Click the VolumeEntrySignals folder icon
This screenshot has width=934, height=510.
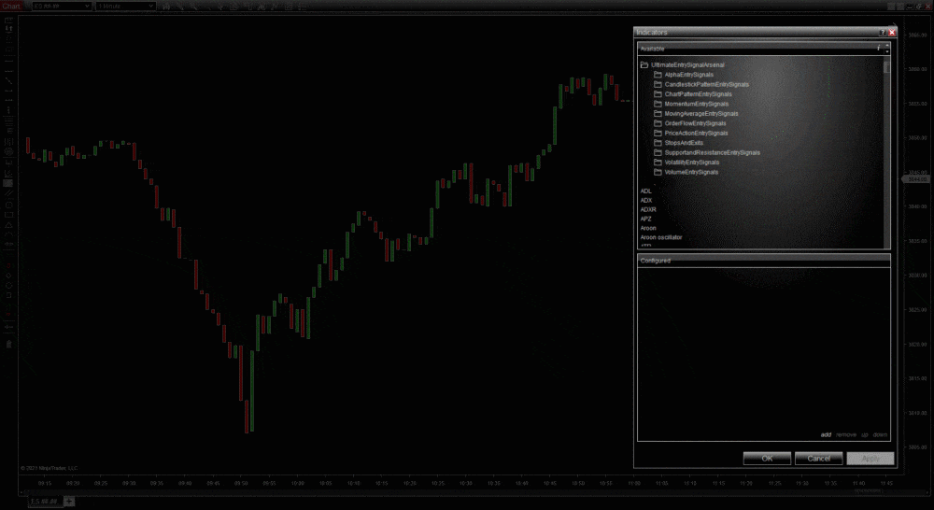coord(658,172)
